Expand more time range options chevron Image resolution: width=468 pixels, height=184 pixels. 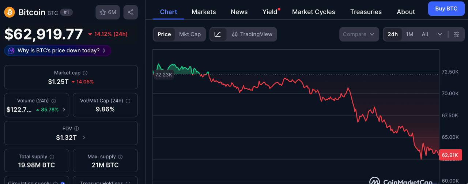click(440, 34)
